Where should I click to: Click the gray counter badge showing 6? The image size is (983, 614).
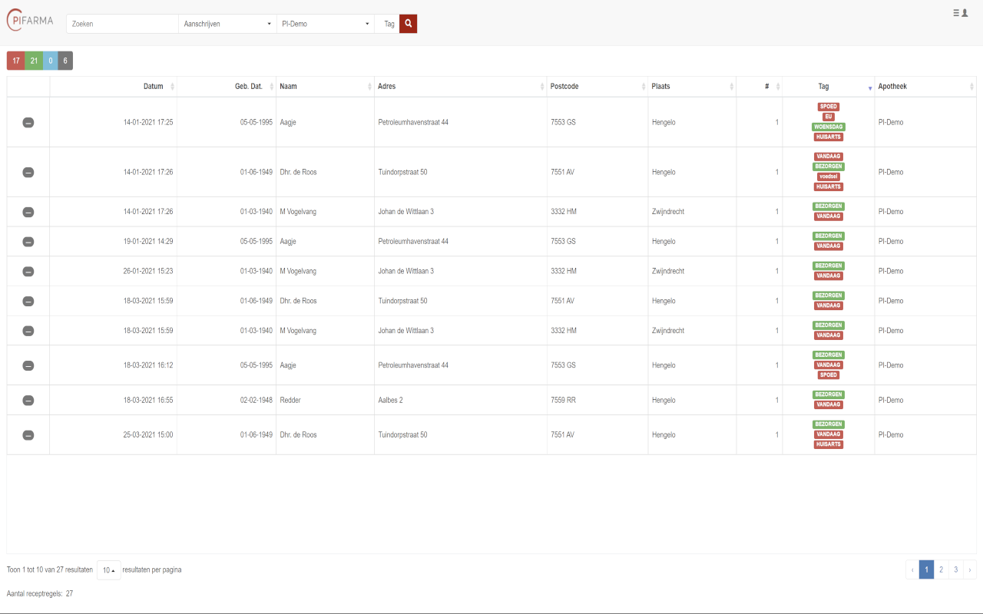click(x=65, y=60)
